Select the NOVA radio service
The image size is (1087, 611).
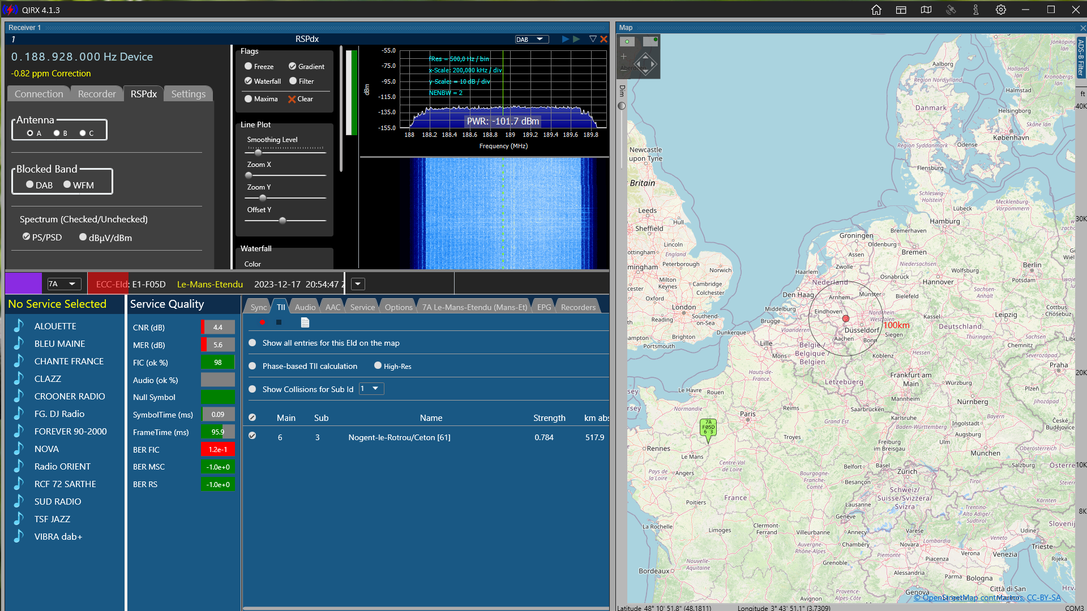(46, 449)
